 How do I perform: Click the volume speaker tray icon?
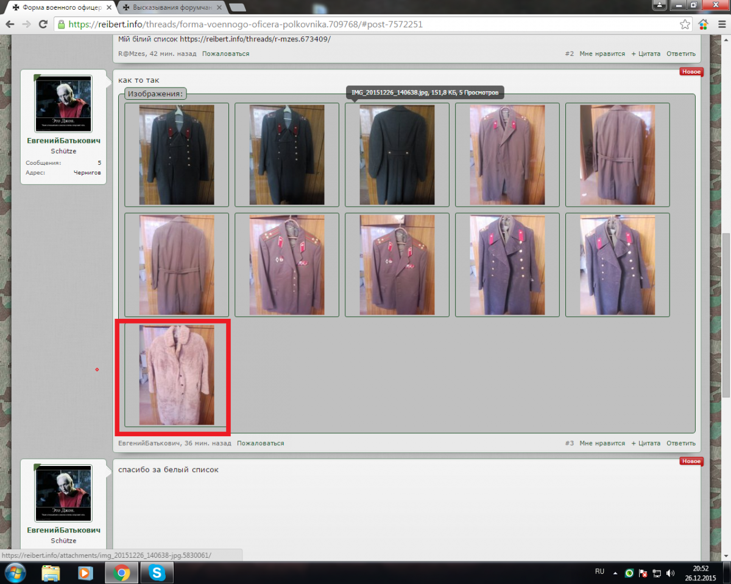[670, 573]
